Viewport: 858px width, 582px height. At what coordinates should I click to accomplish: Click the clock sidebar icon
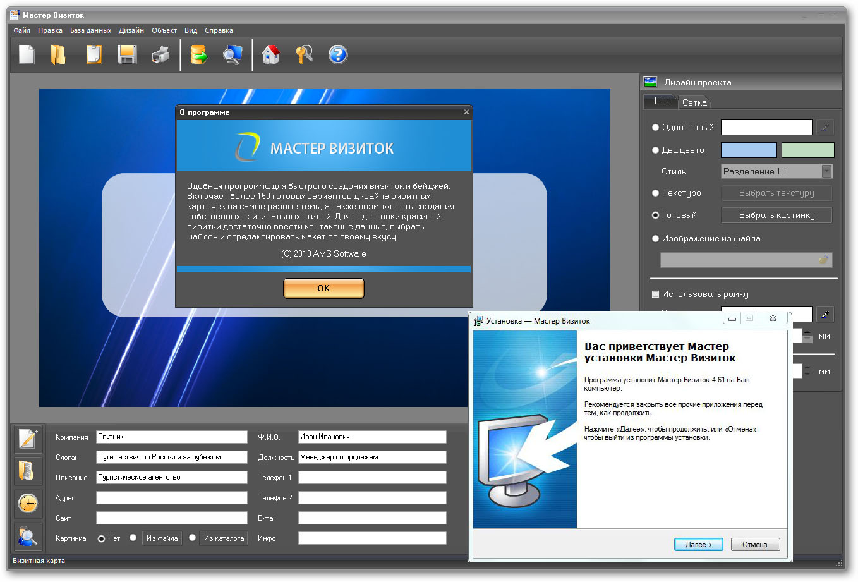point(28,504)
